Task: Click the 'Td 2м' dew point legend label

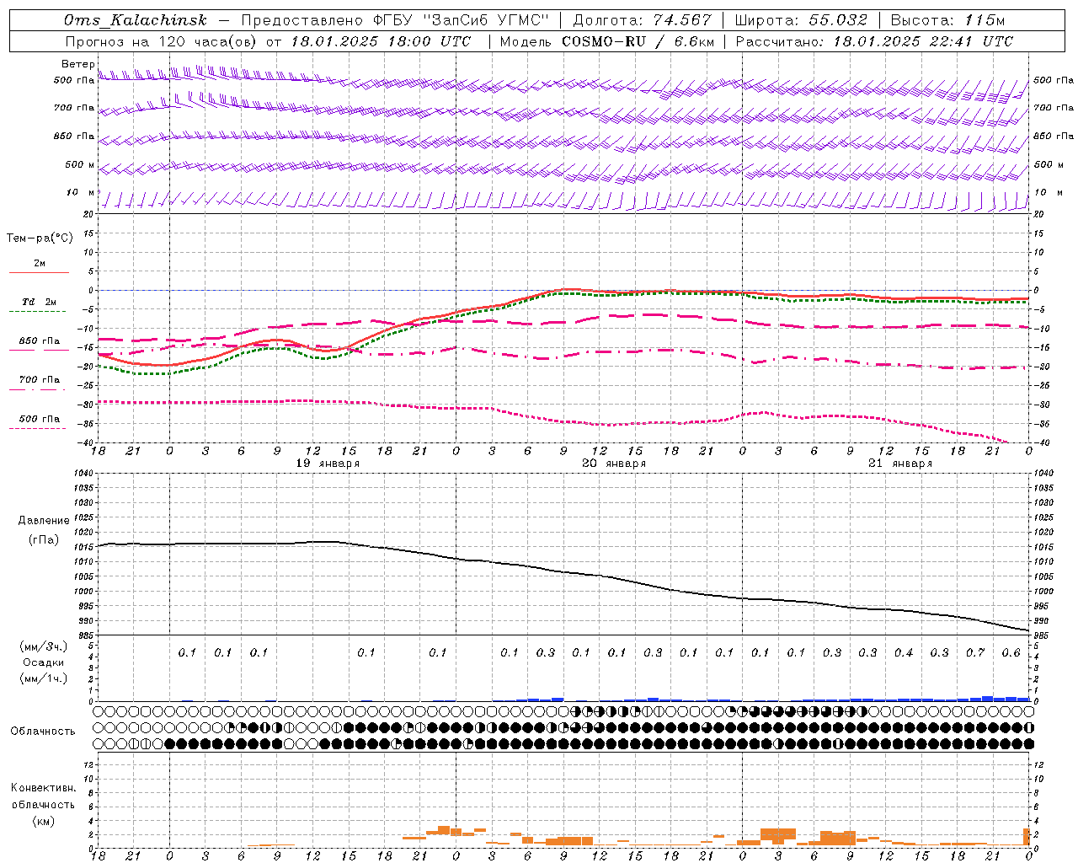Action: (x=40, y=302)
